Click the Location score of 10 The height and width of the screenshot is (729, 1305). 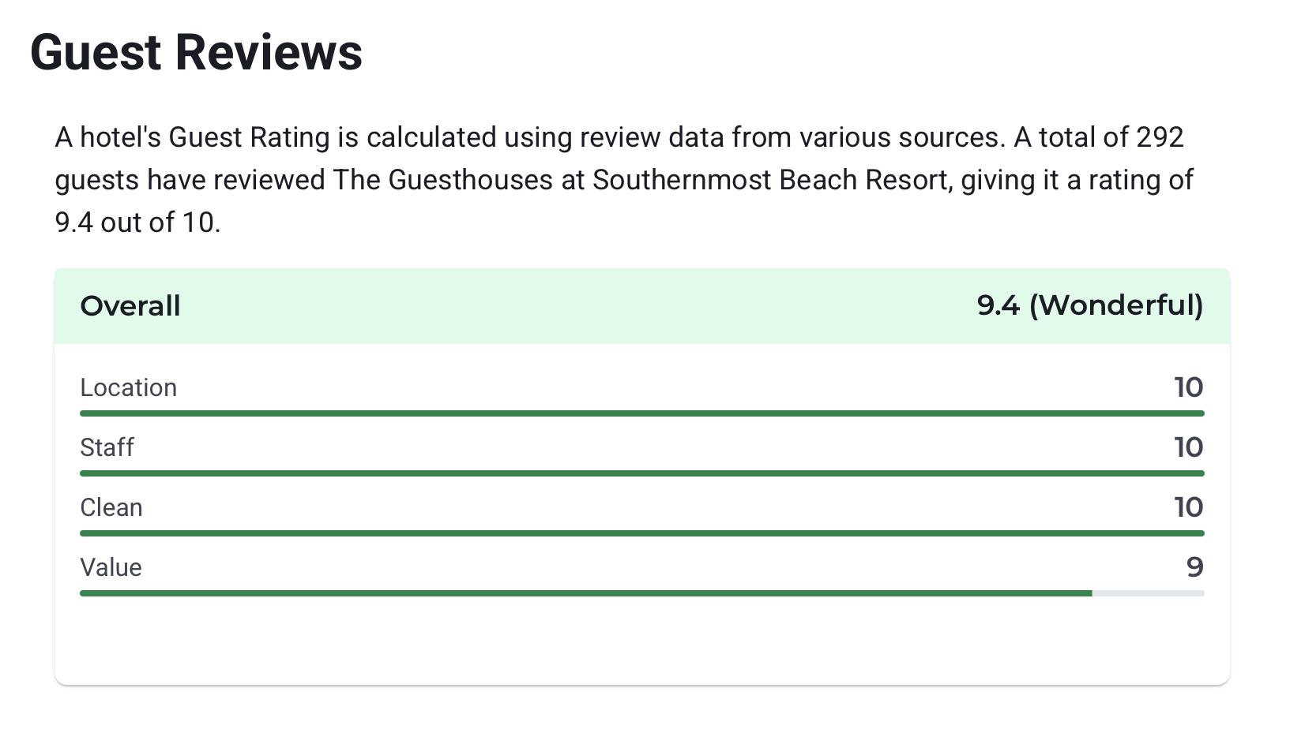click(x=1189, y=387)
